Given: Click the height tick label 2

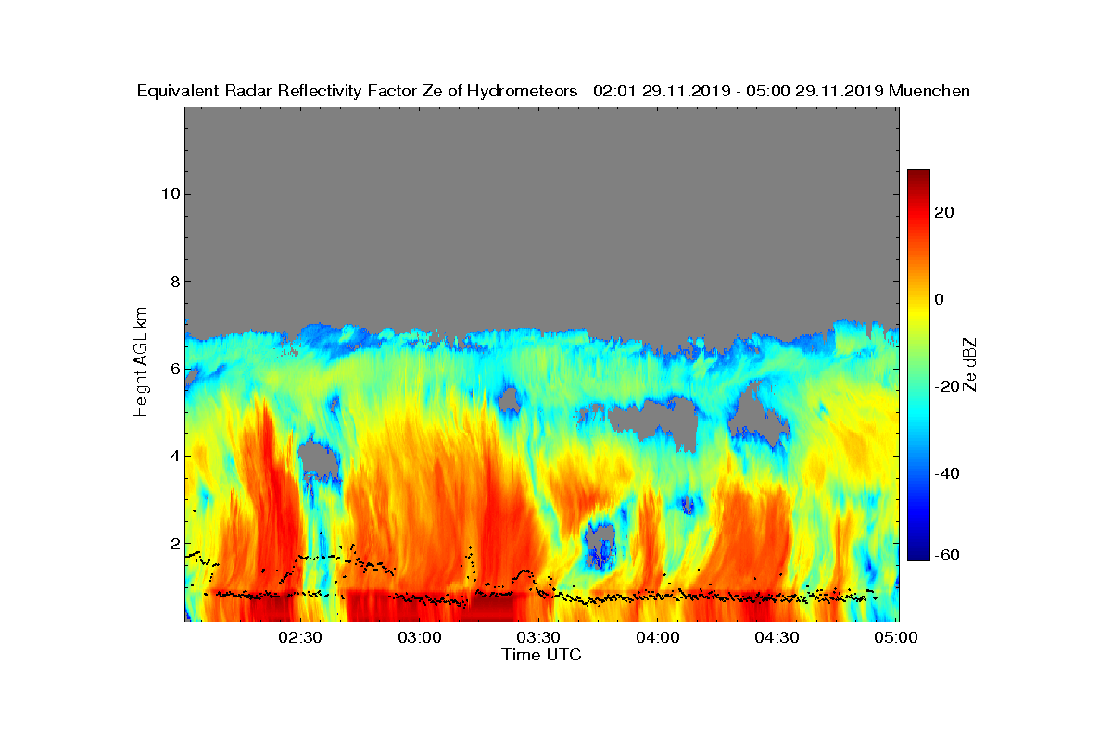Looking at the screenshot, I should (173, 543).
